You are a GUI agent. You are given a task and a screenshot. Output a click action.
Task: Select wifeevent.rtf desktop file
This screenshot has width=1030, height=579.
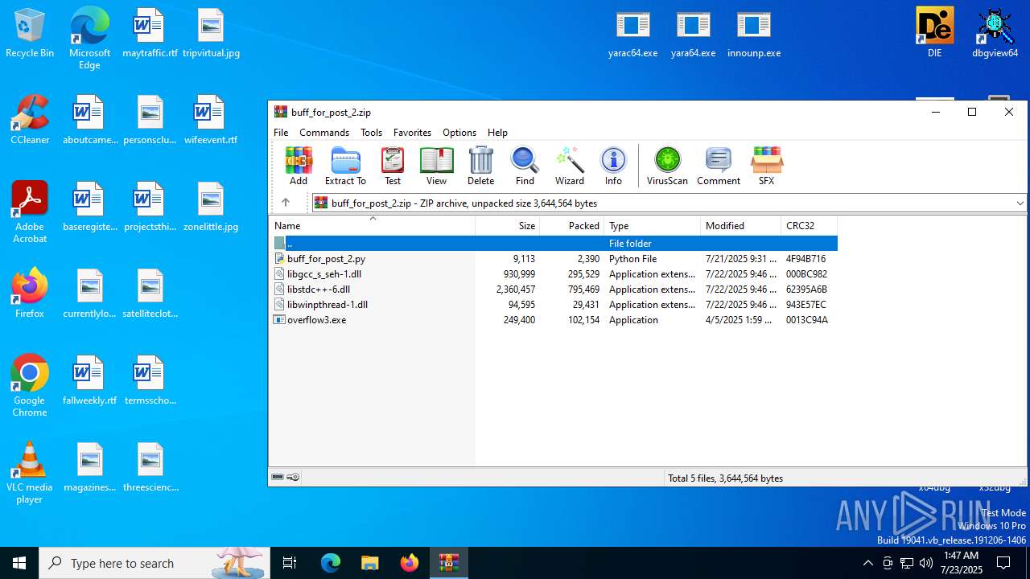[x=211, y=120]
